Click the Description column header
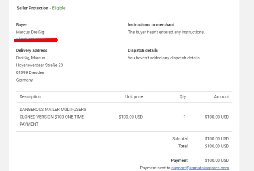Screen dimensions: 254x171 (30, 97)
